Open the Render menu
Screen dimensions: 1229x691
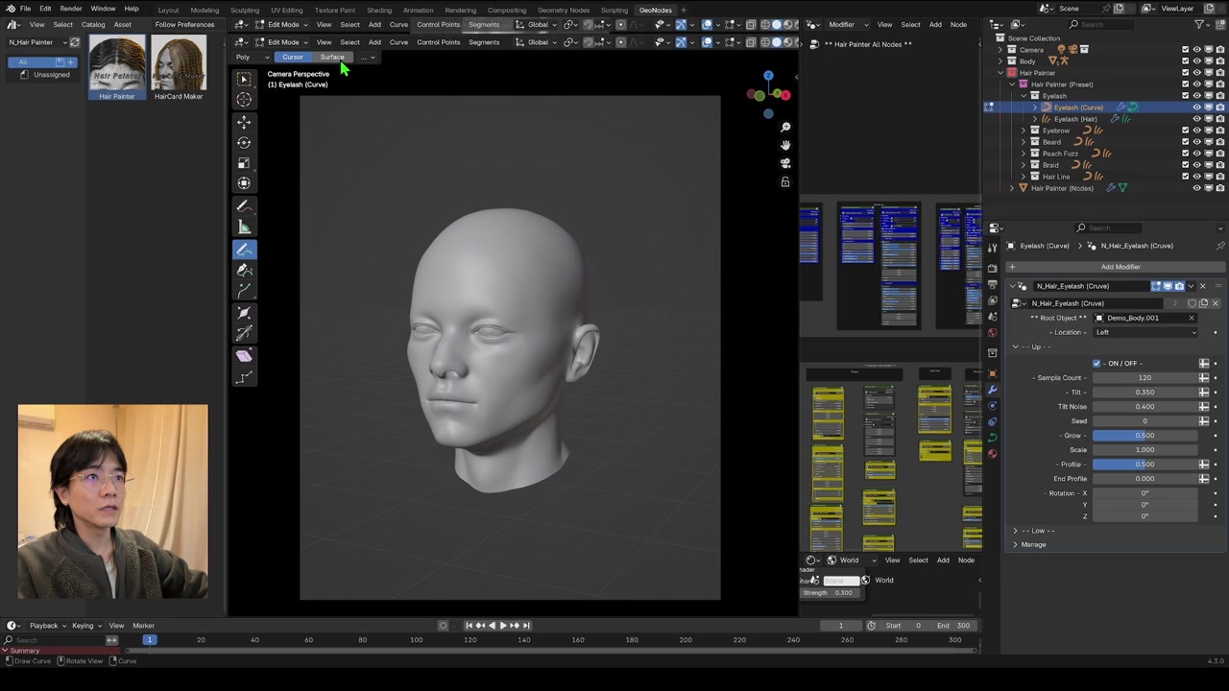tap(70, 9)
